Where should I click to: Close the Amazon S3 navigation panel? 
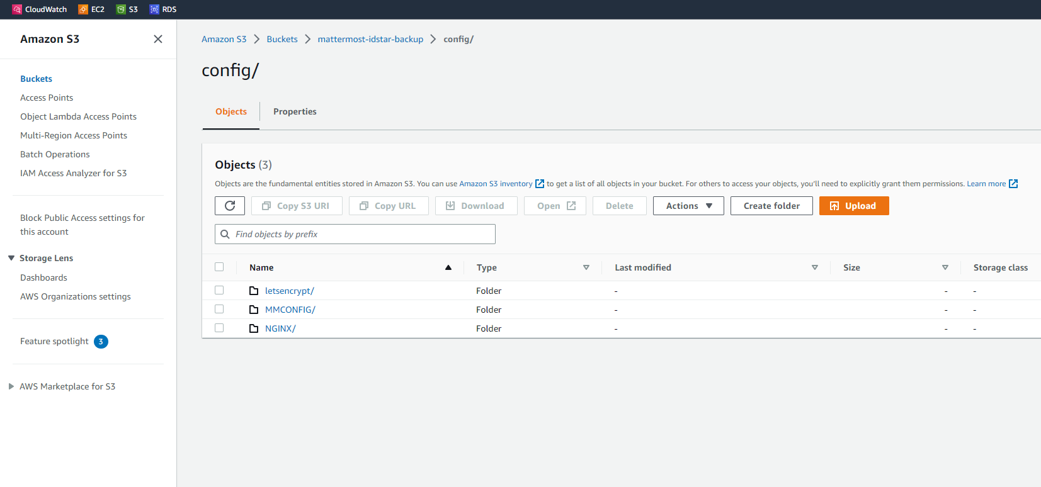point(158,39)
